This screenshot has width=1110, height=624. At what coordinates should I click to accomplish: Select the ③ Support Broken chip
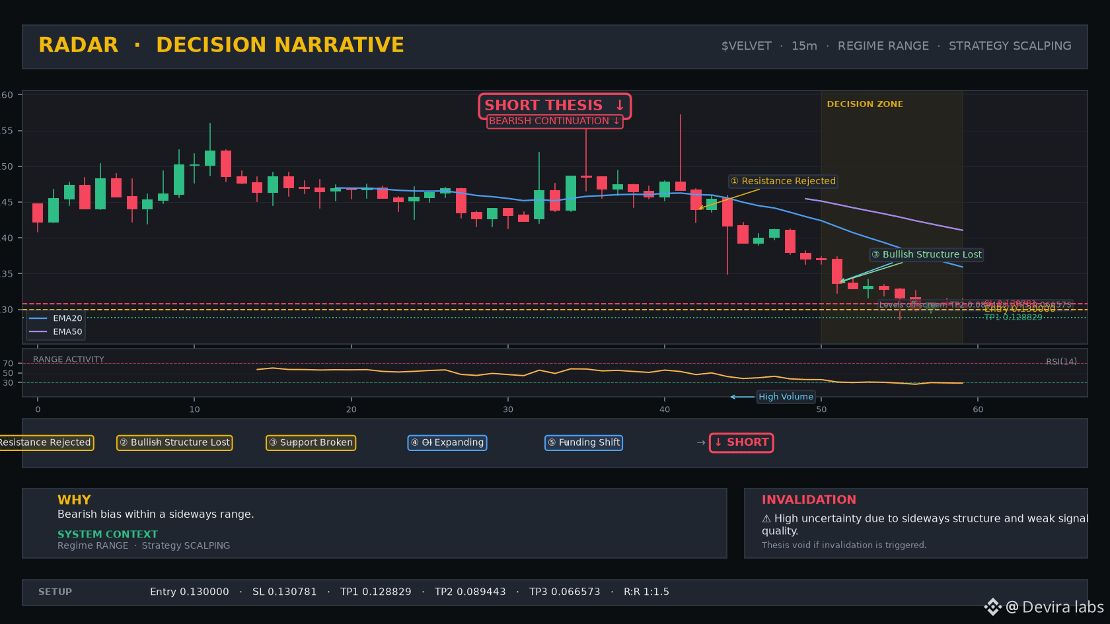(311, 442)
